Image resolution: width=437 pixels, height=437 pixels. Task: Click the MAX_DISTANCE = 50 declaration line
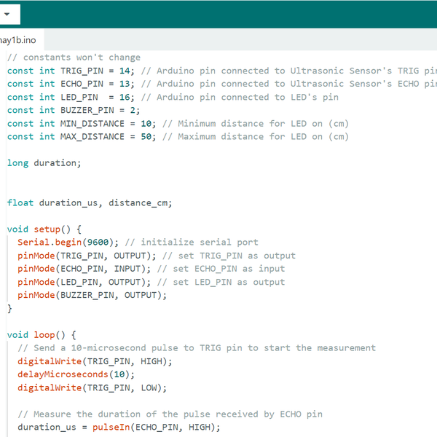[178, 137]
